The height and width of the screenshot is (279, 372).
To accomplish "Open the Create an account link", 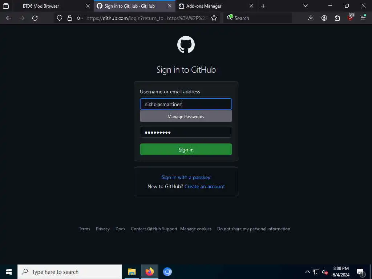I will coord(205,186).
